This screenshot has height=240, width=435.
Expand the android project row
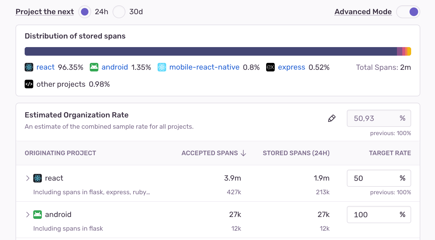point(28,215)
